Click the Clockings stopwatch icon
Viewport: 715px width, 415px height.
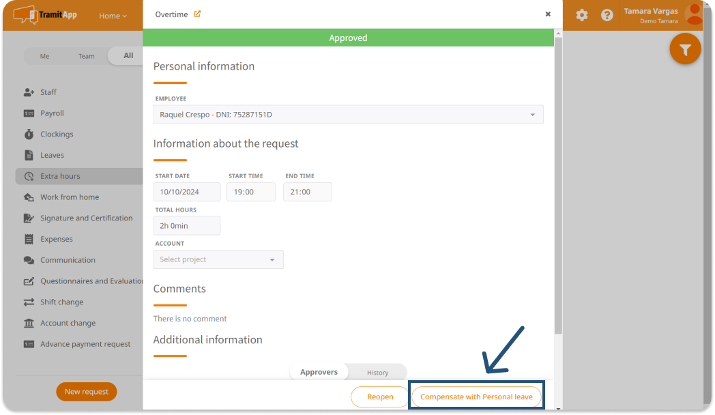[29, 134]
